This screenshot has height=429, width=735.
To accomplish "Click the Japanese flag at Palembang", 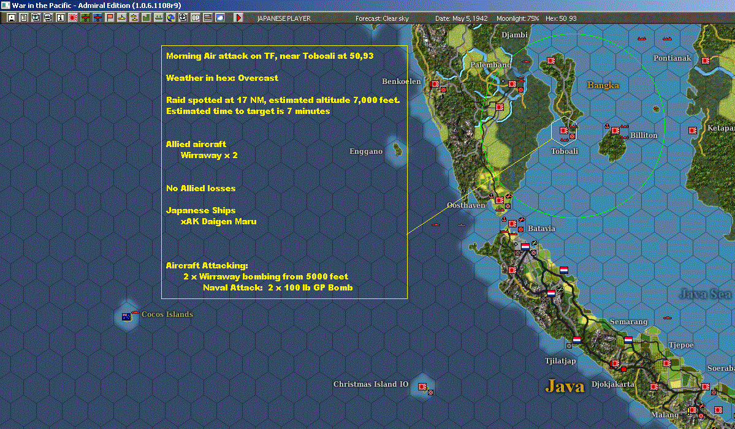I will (512, 84).
